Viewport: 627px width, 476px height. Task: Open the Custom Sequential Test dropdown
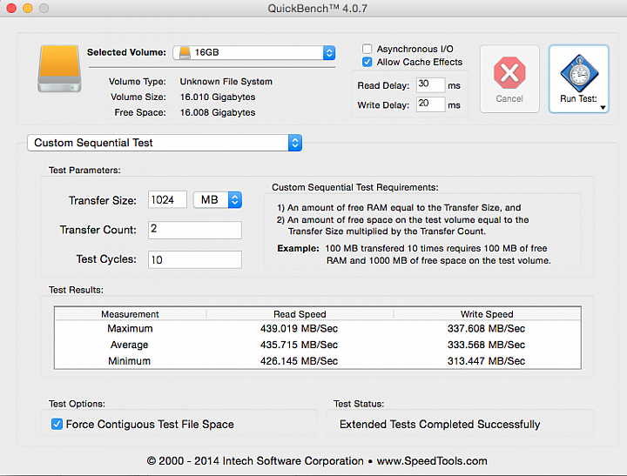(165, 143)
